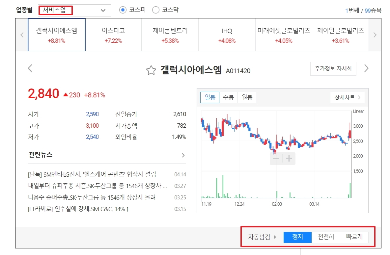The width and height of the screenshot is (390, 255).
Task: Open the 서비스업 sector dropdown
Action: click(x=74, y=11)
